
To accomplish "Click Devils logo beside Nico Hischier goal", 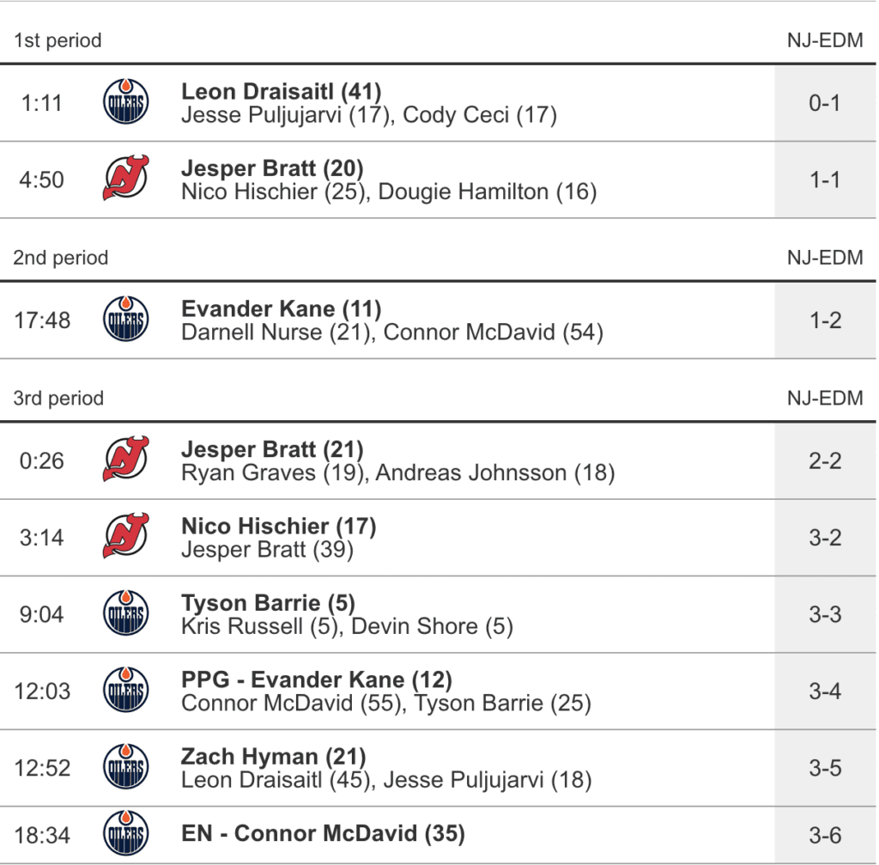I will [125, 538].
